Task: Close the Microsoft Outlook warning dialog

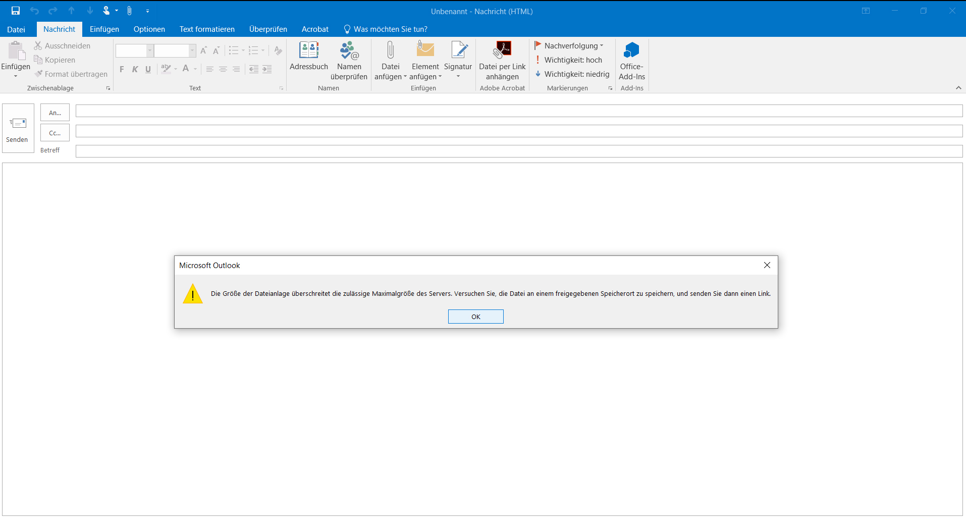Action: [767, 265]
